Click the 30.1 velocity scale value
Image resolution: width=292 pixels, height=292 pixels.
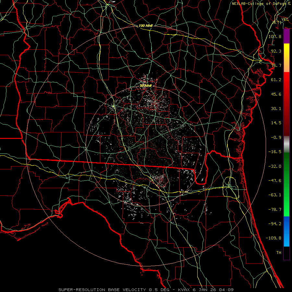tap(276, 109)
